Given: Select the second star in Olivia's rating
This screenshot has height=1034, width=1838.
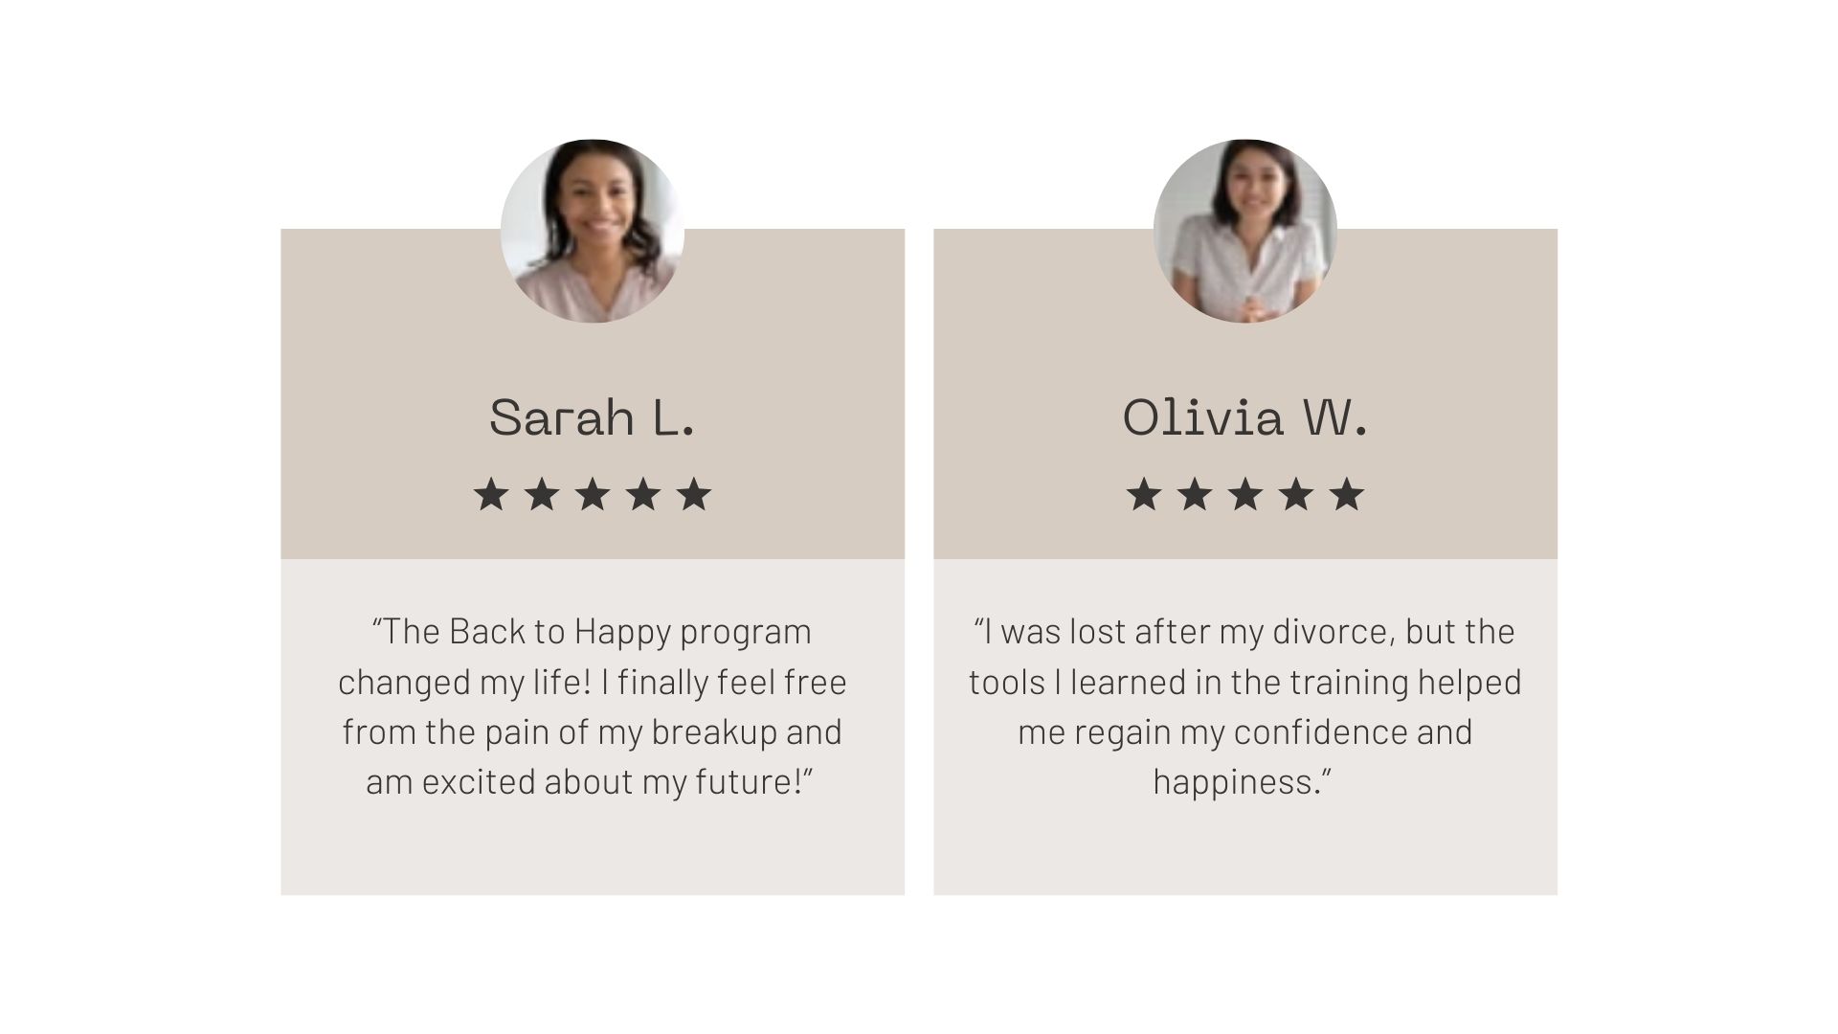Looking at the screenshot, I should [x=1195, y=495].
